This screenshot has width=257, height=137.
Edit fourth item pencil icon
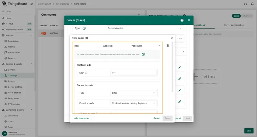point(180,102)
